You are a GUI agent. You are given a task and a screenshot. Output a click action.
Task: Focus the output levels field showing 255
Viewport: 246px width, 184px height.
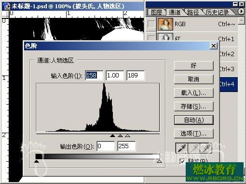pos(126,146)
